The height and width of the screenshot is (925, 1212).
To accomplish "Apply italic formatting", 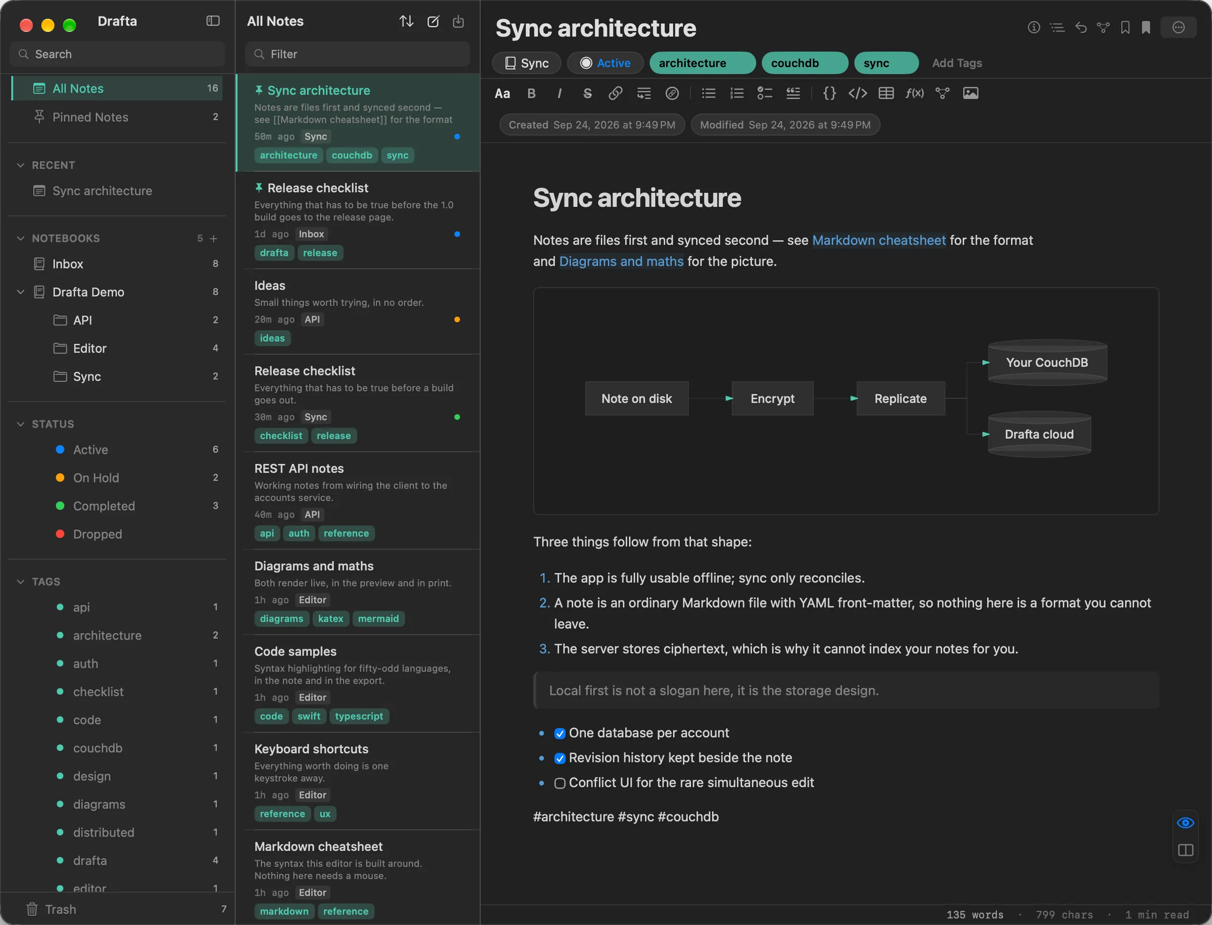I will click(x=559, y=93).
